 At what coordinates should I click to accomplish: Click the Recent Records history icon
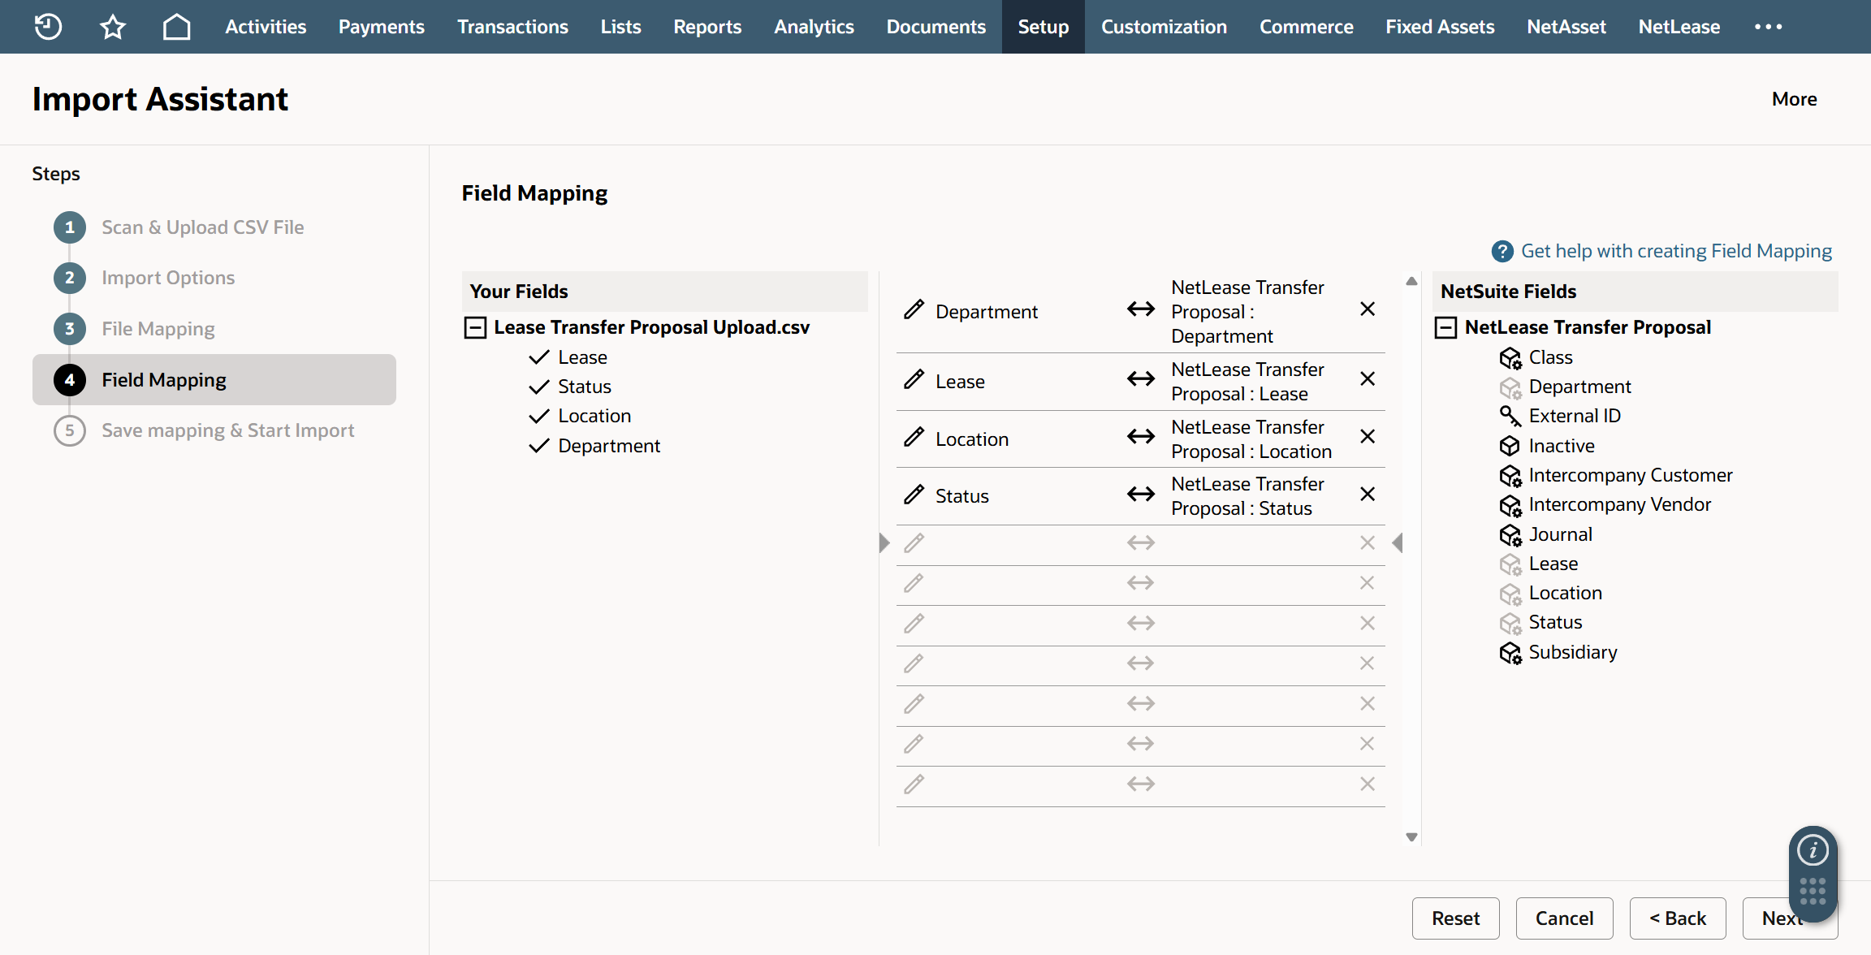[x=48, y=27]
